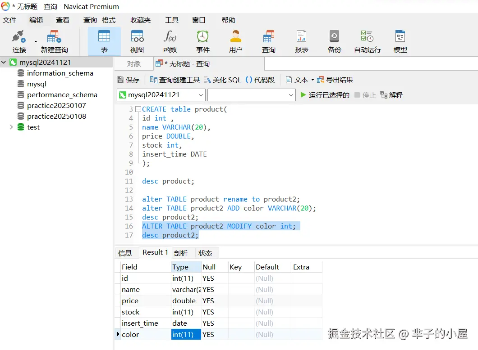478x350 pixels.
Task: Click the Default column header
Action: [273, 267]
